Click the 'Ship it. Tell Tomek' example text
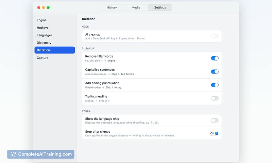 point(123,74)
